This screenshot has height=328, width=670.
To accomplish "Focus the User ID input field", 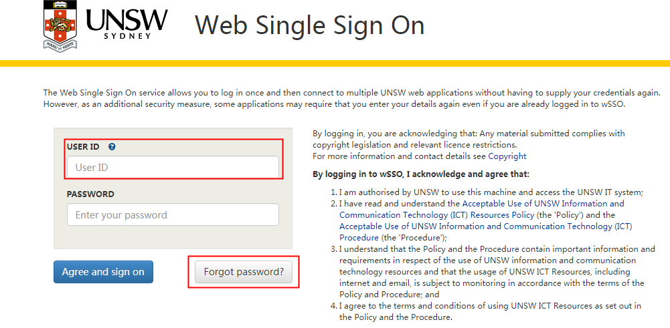I will tap(173, 167).
